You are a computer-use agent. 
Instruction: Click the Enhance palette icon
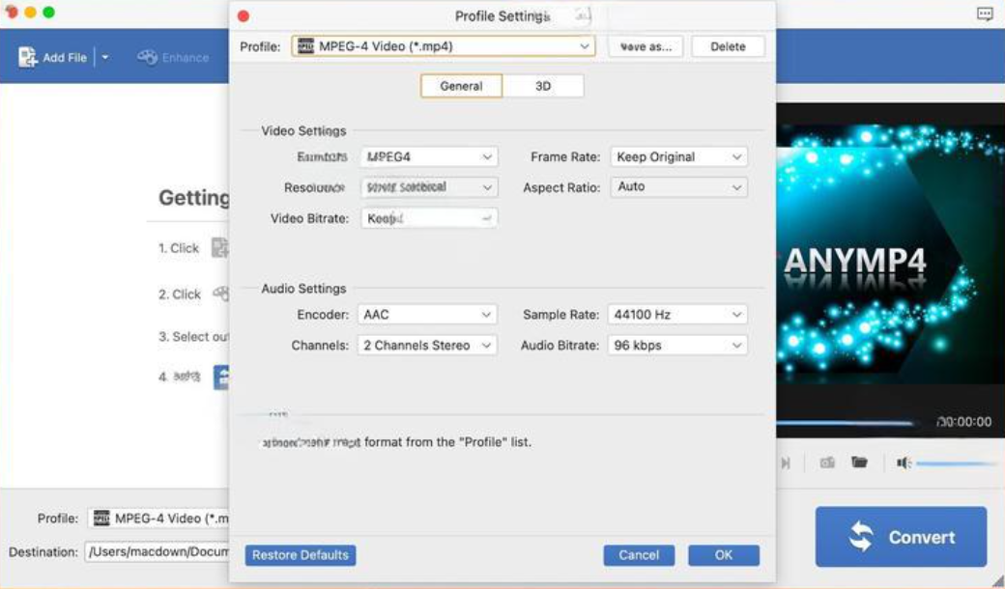click(147, 58)
